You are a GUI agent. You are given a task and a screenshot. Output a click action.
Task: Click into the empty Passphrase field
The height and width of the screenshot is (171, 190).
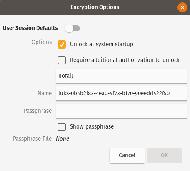point(121,111)
